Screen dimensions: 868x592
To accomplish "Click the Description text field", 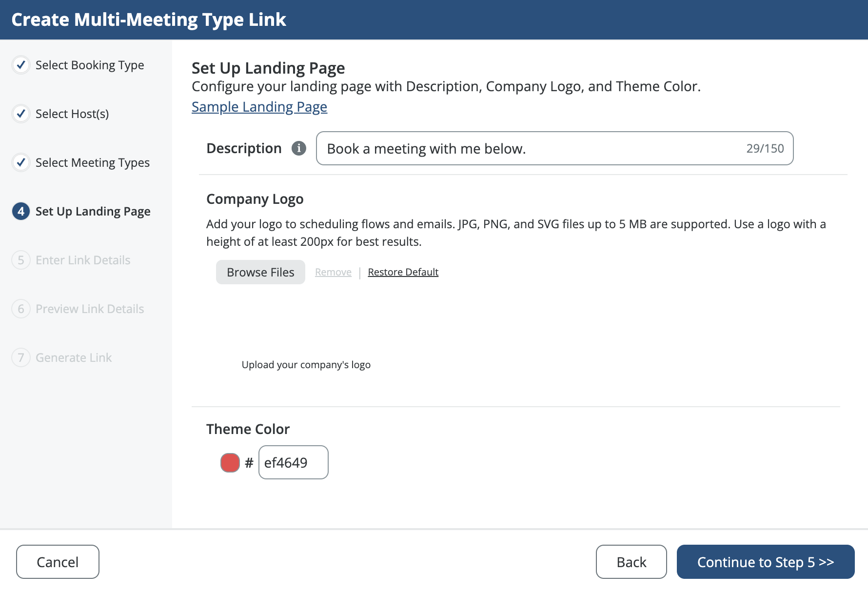I will (x=532, y=148).
